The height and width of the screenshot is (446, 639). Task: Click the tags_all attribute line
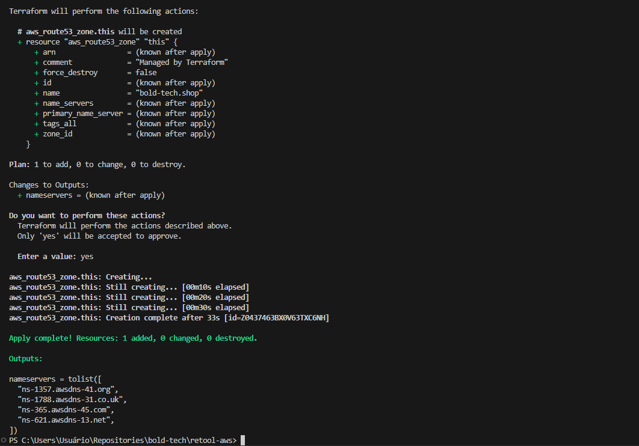pyautogui.click(x=59, y=123)
